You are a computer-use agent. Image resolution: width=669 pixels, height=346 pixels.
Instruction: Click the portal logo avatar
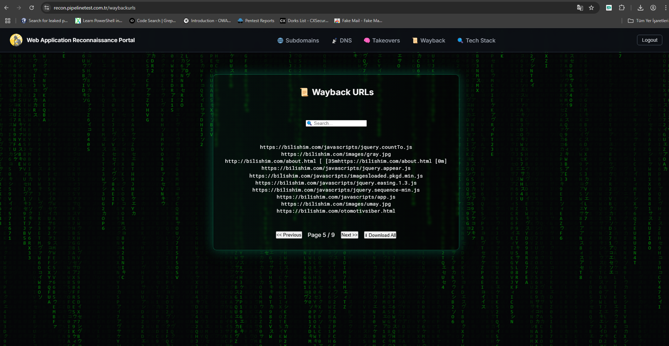16,40
